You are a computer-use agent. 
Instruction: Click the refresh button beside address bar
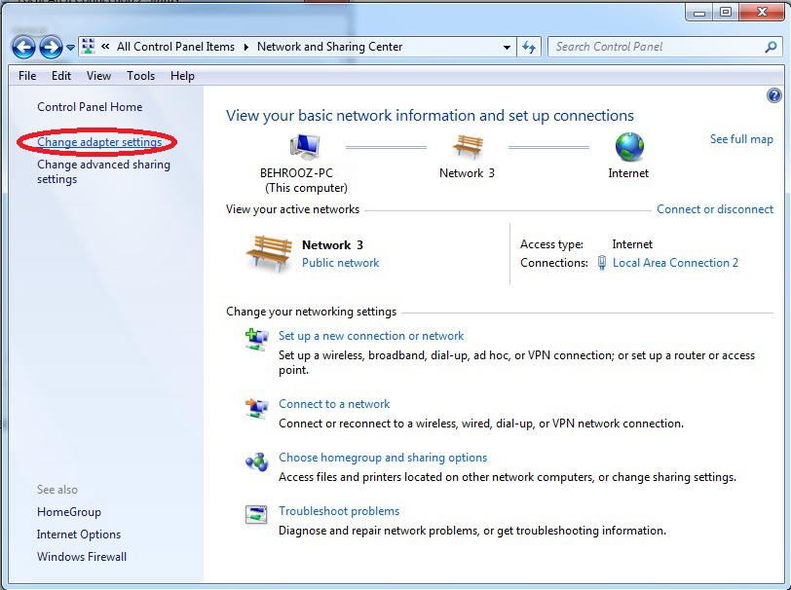coord(529,47)
